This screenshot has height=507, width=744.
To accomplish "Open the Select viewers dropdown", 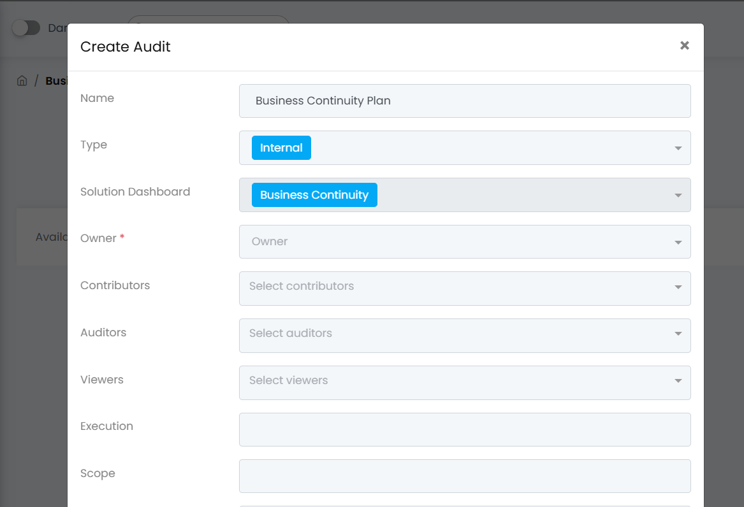I will tap(465, 383).
